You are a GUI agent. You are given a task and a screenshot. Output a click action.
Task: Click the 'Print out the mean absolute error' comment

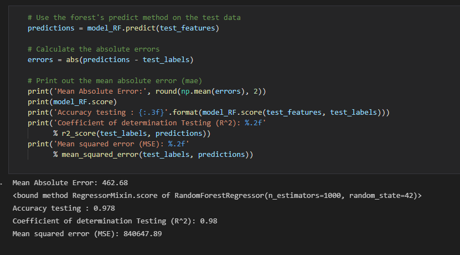115,81
